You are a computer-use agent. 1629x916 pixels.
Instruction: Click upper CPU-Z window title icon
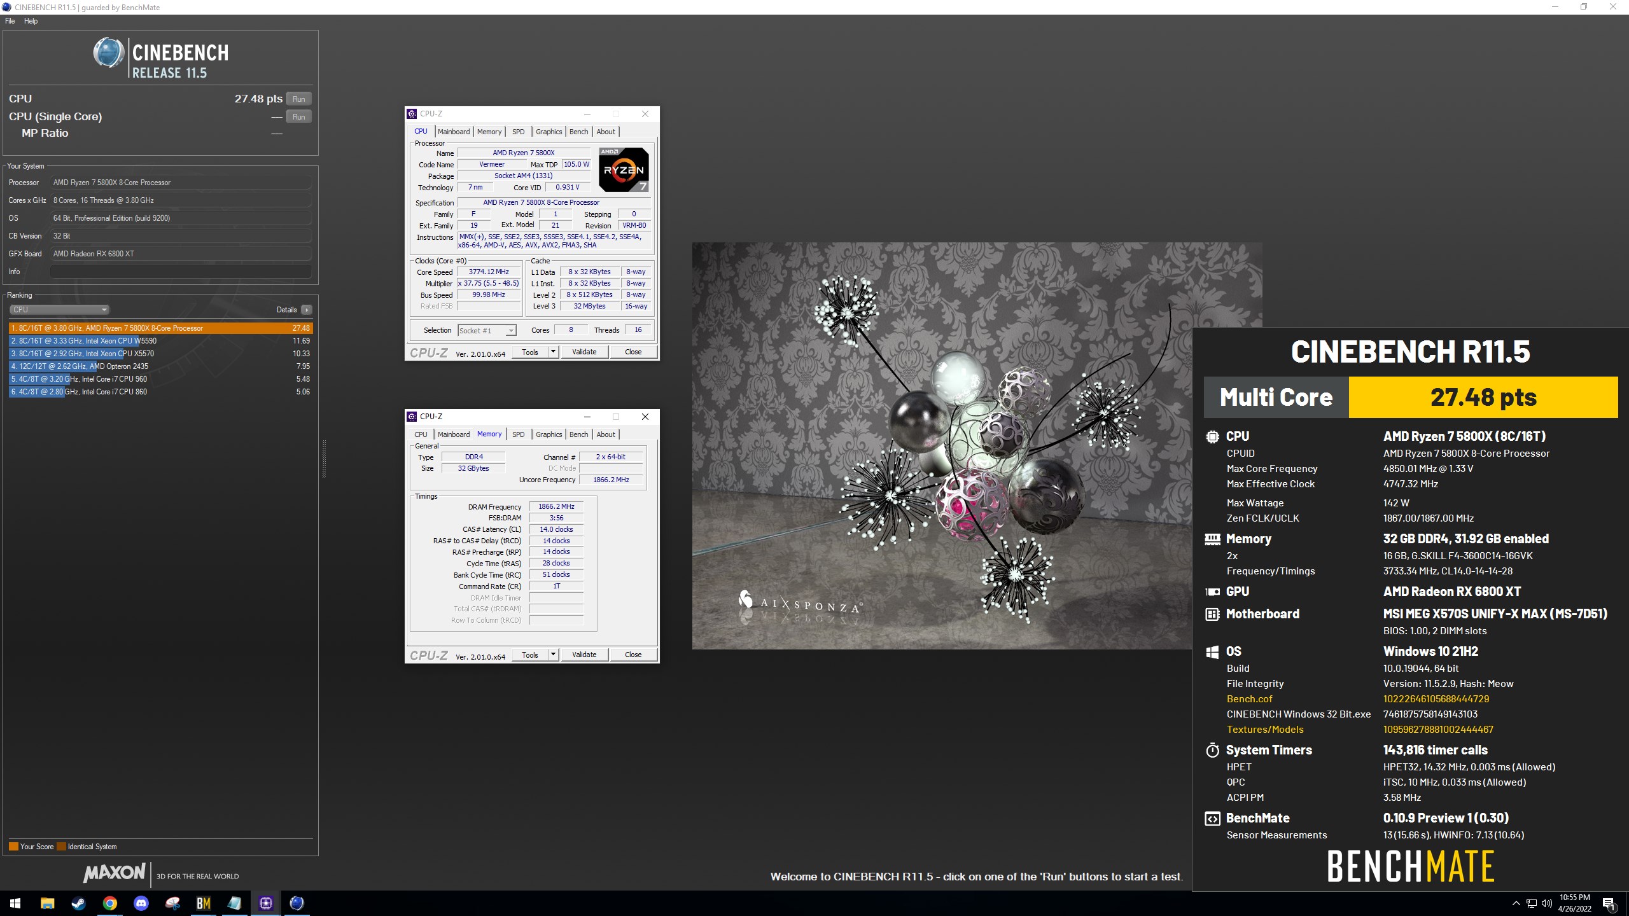tap(412, 114)
